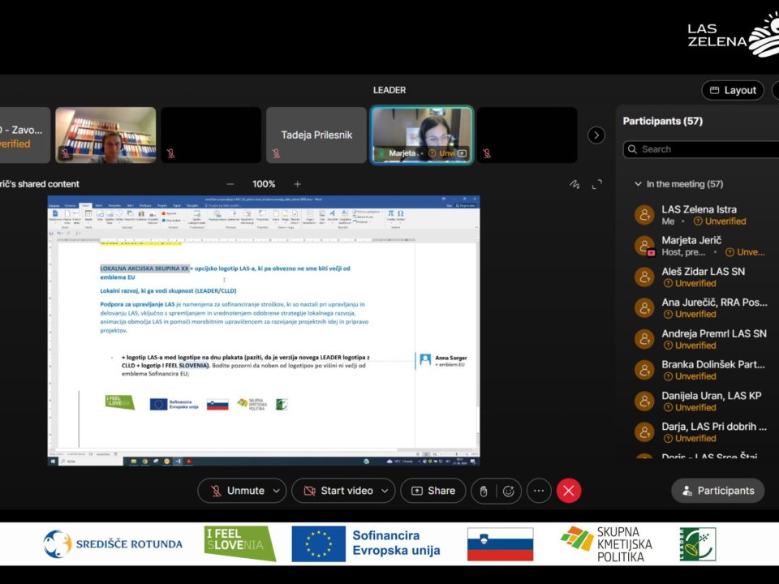
Task: Click the Share content button
Action: click(433, 491)
